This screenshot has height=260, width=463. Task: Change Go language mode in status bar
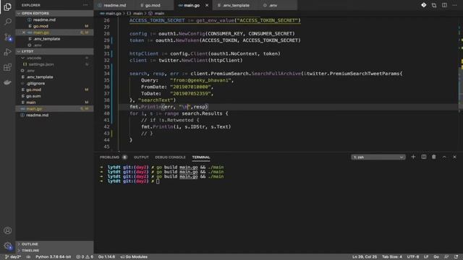[436, 257]
